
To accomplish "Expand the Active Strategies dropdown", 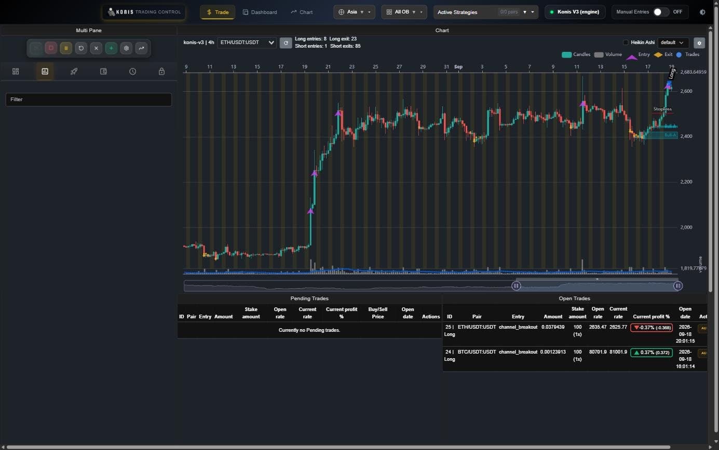I will [485, 12].
